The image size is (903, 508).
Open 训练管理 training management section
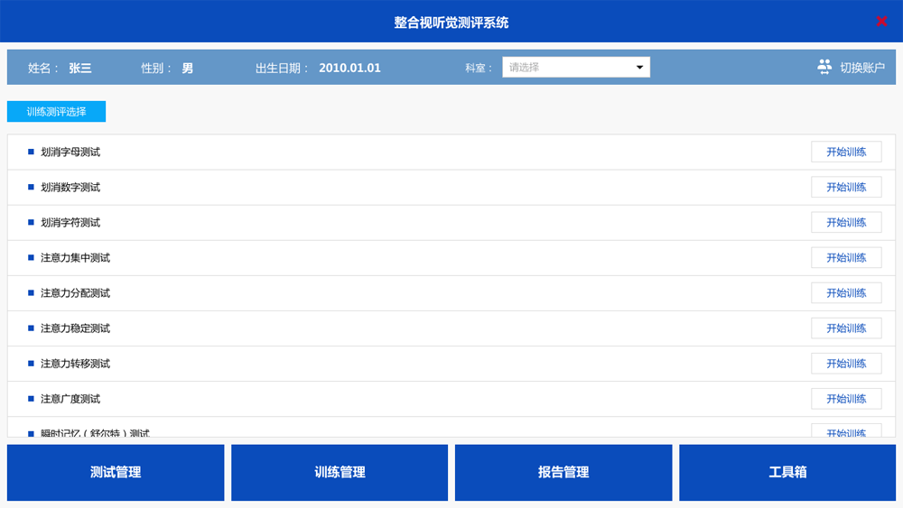click(x=340, y=472)
